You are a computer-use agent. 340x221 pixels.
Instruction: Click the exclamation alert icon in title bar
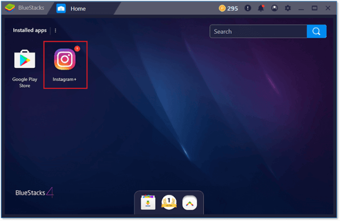(248, 8)
